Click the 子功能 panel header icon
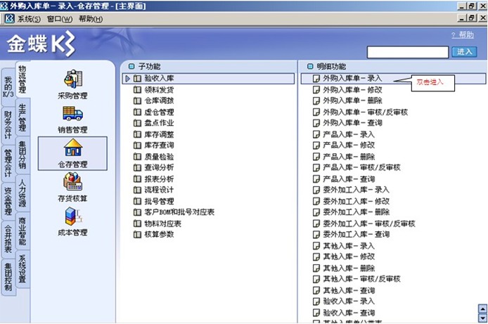 [x=131, y=66]
